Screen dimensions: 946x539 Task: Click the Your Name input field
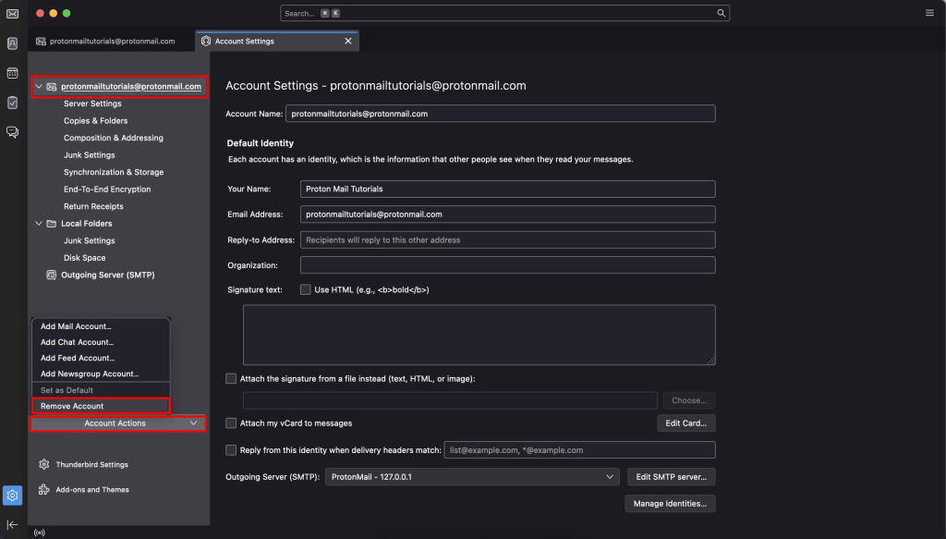[507, 189]
